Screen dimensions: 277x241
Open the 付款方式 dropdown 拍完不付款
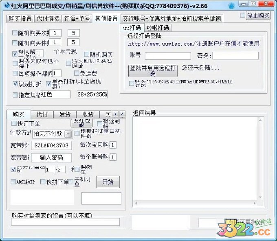[52, 134]
